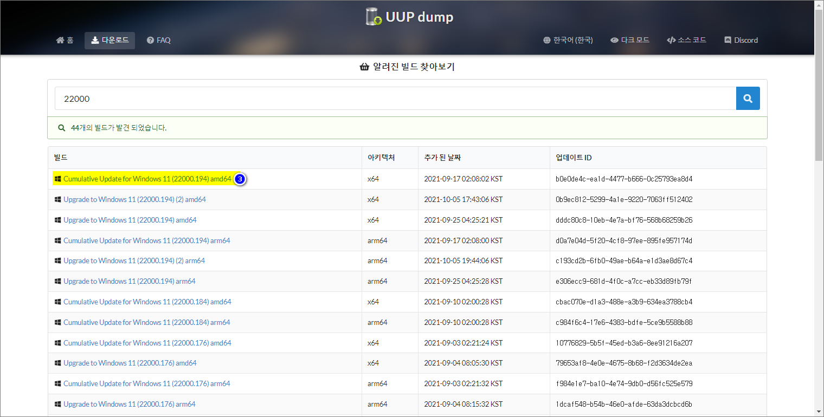Click the magnifier icon in results notice

point(62,128)
